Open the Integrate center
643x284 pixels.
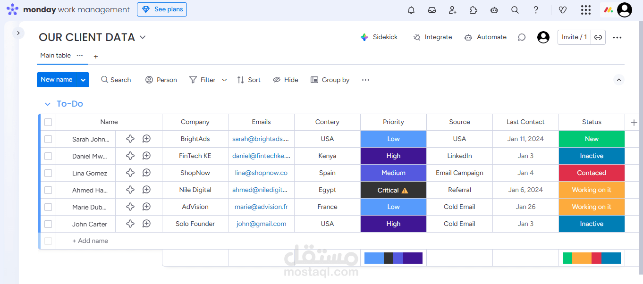(x=432, y=37)
